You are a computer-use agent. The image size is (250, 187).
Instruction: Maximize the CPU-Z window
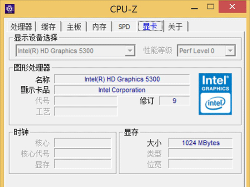click(210, 7)
